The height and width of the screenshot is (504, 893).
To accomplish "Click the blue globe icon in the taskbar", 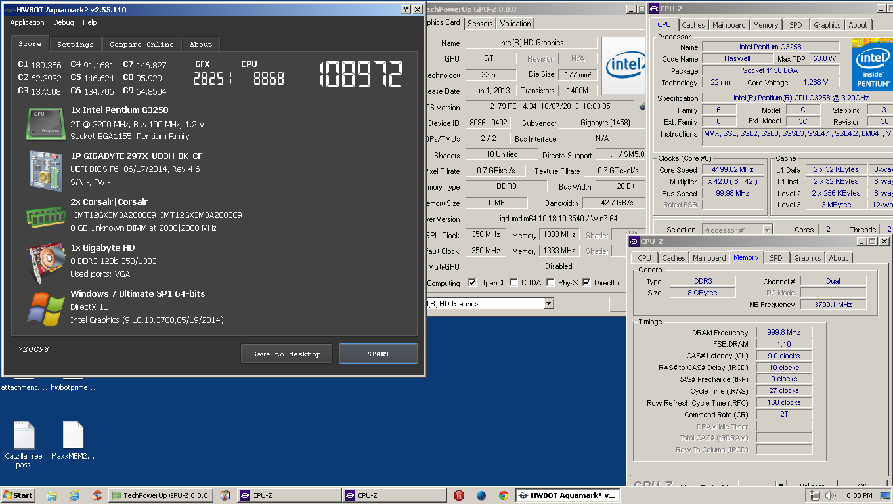I will pos(481,495).
